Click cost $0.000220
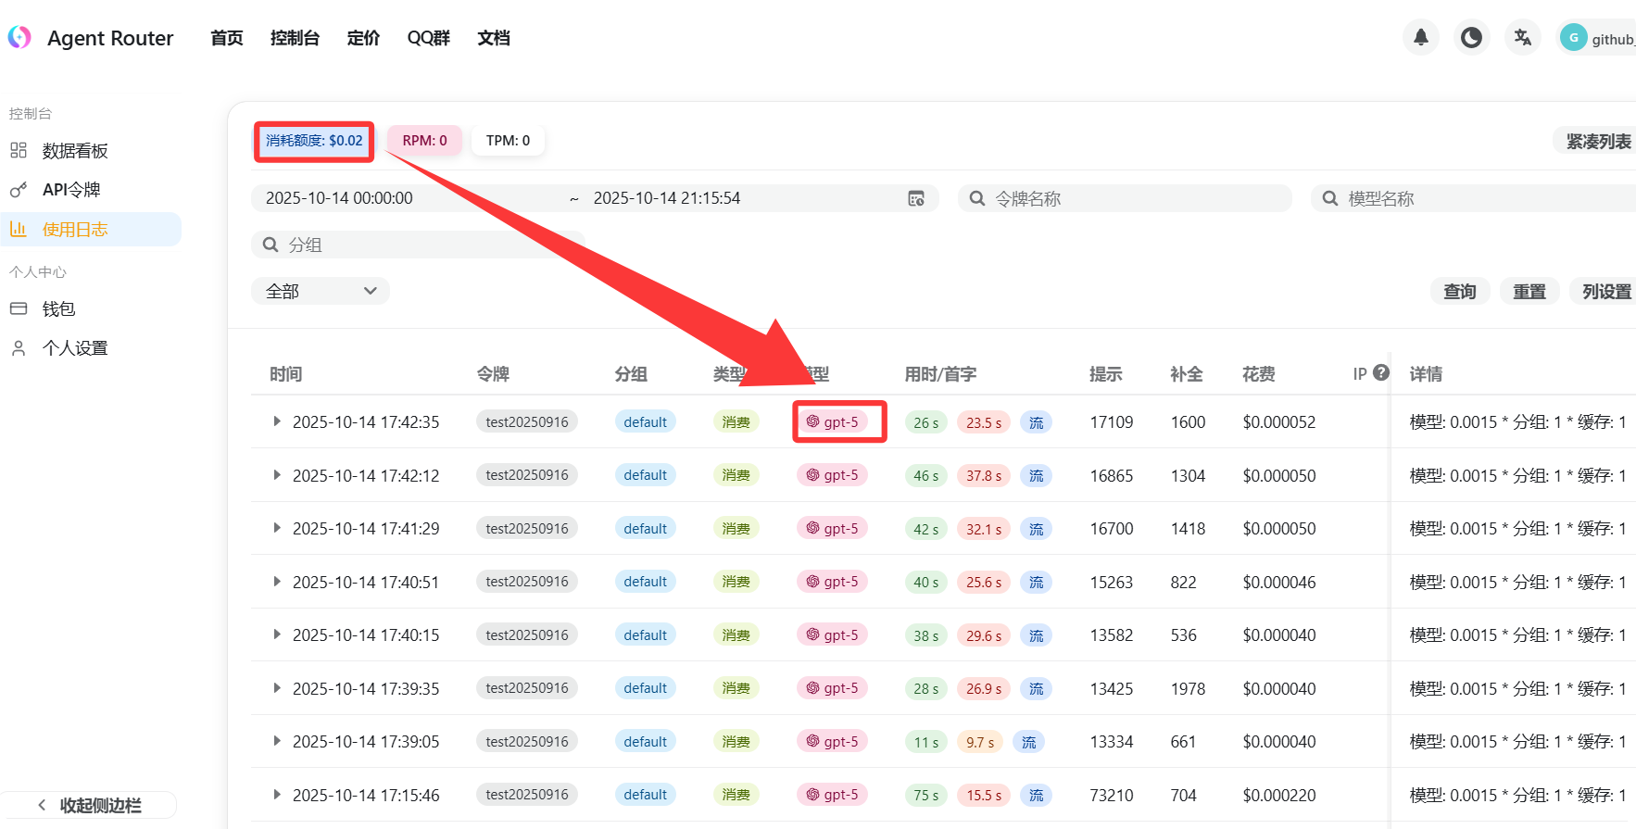Screen dimensions: 1636x829 coord(1278,796)
